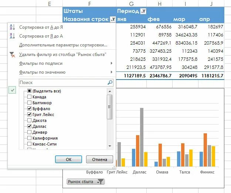
Task: Click the Штаты header cell
Action: (x=89, y=11)
